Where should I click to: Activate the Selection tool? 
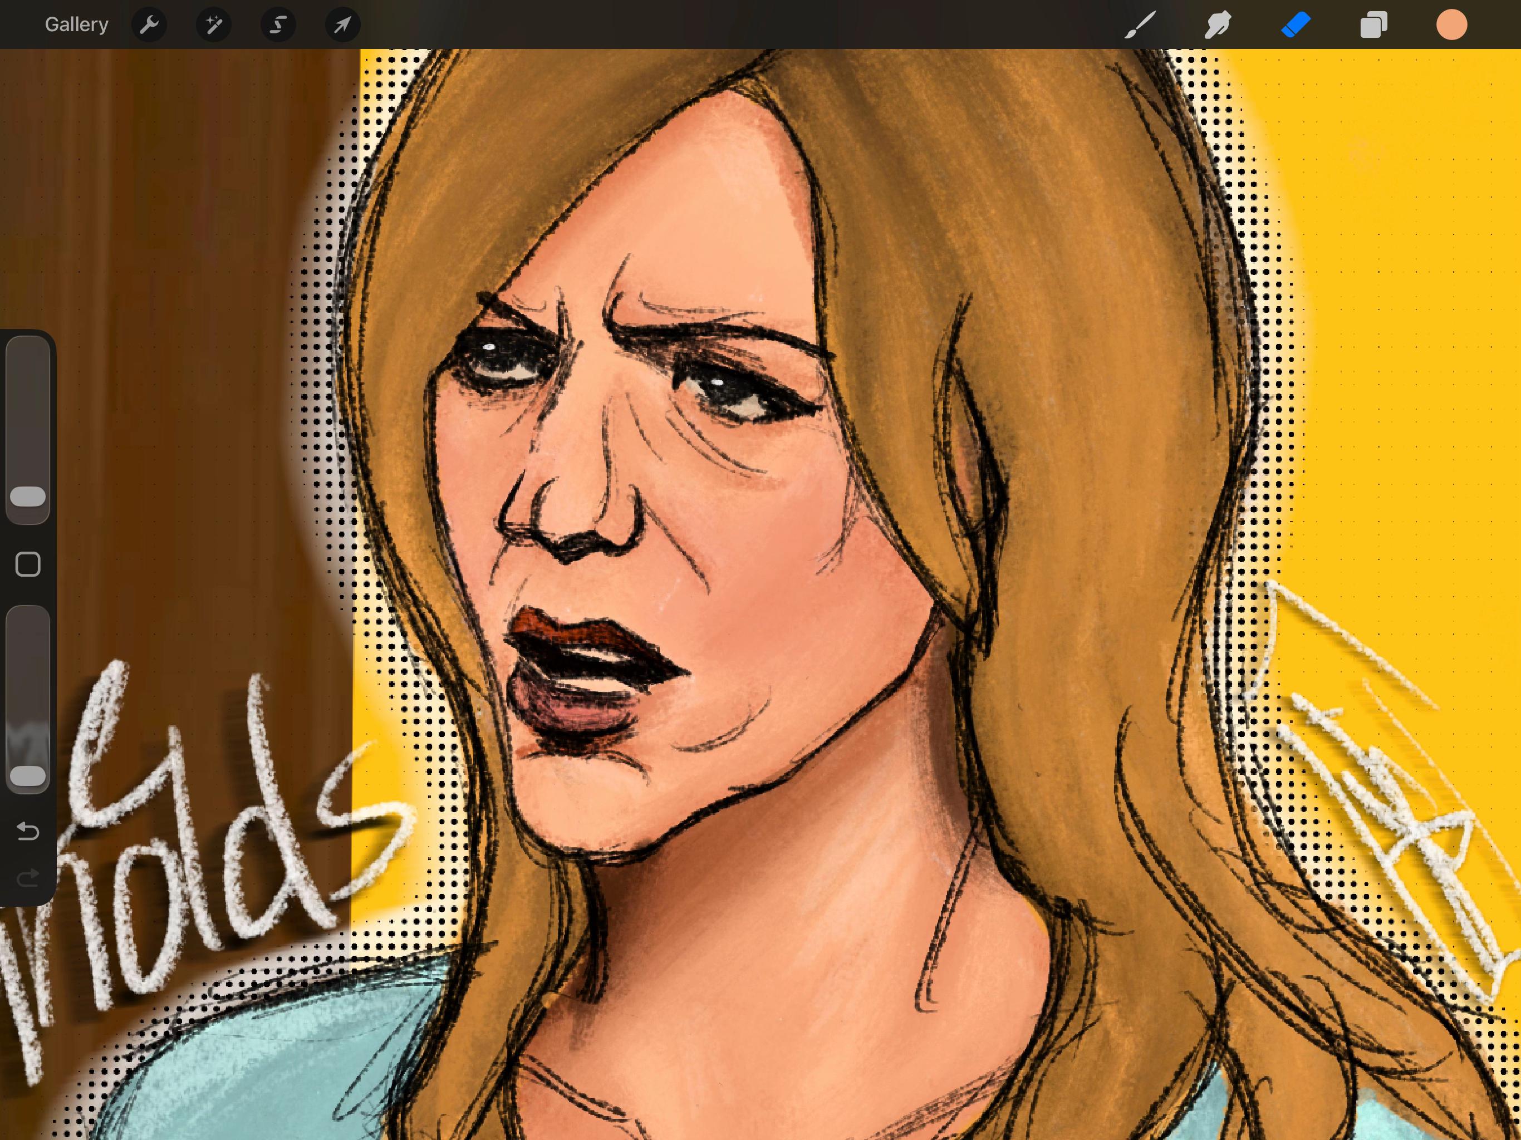[278, 24]
